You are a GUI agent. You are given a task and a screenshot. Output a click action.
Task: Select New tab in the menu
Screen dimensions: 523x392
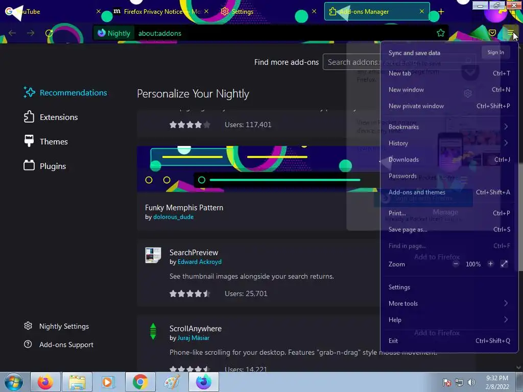click(x=449, y=73)
